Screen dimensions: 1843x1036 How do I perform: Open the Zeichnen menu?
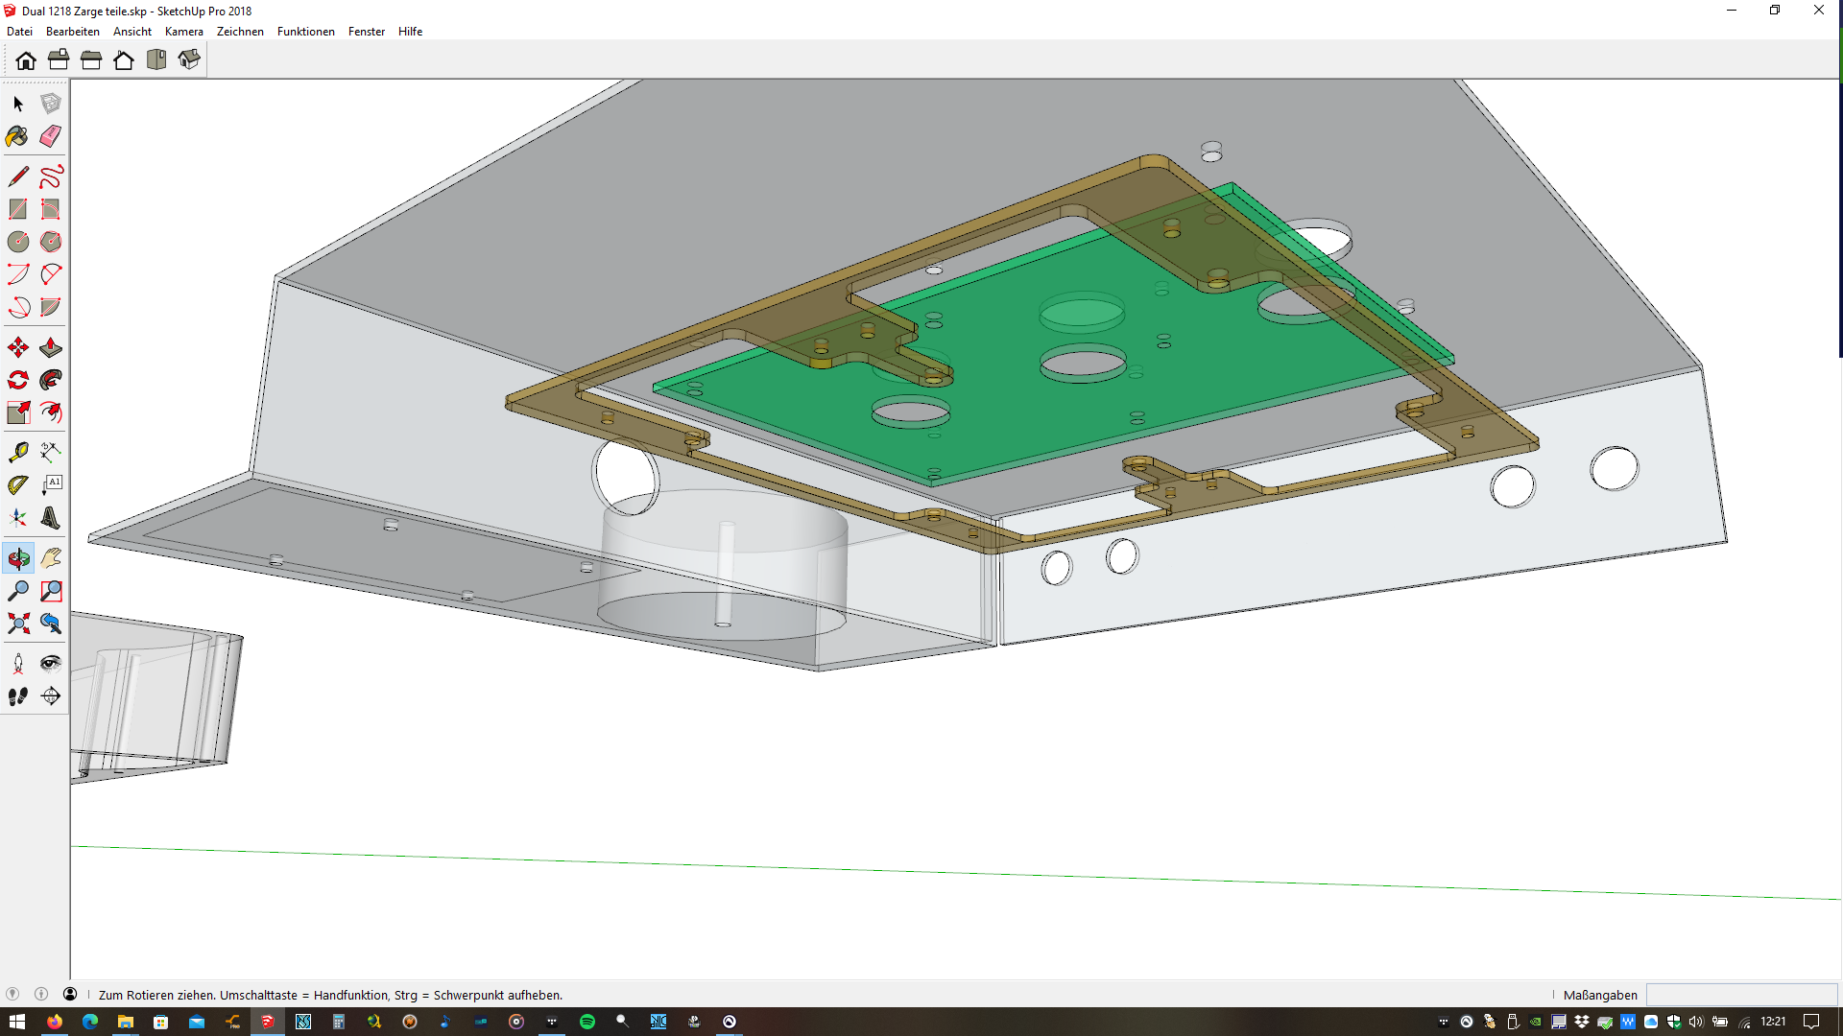240,32
